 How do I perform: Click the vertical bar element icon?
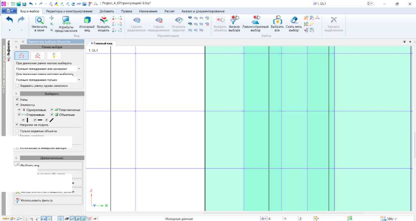[27, 120]
